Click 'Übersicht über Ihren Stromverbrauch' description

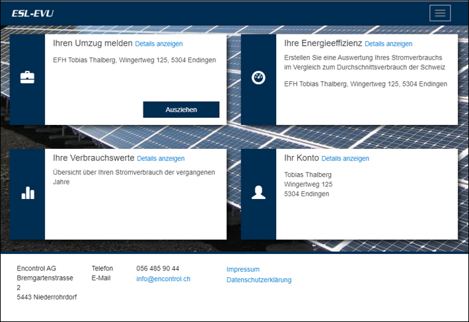(134, 177)
